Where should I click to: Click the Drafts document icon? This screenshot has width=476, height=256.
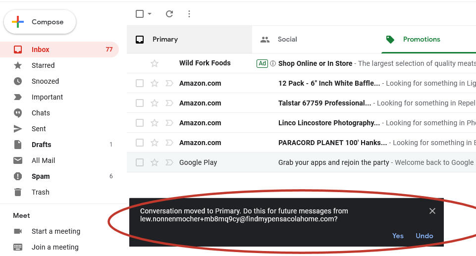click(18, 145)
